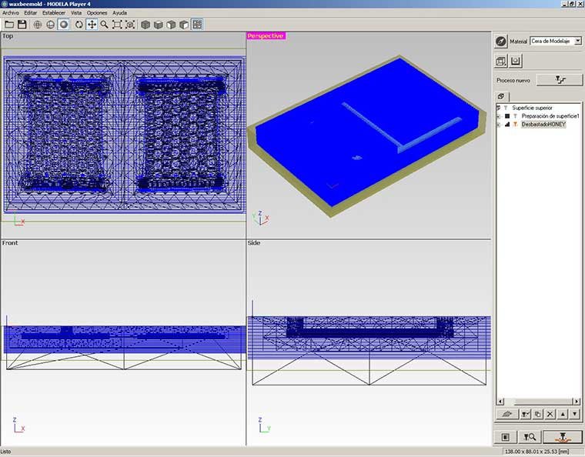Click the tool checkmark enable-process button
Image resolution: width=585 pixels, height=457 pixels.
525,414
